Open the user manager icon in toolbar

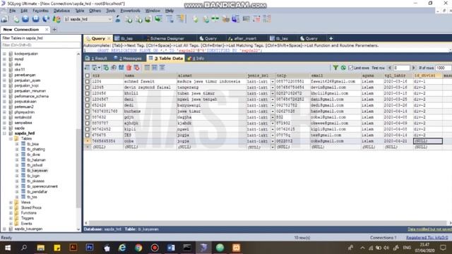point(118,19)
